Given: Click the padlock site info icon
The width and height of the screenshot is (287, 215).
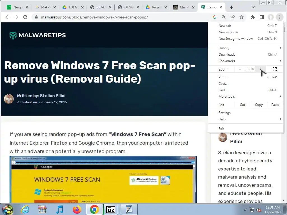Looking at the screenshot, I should click(x=36, y=17).
